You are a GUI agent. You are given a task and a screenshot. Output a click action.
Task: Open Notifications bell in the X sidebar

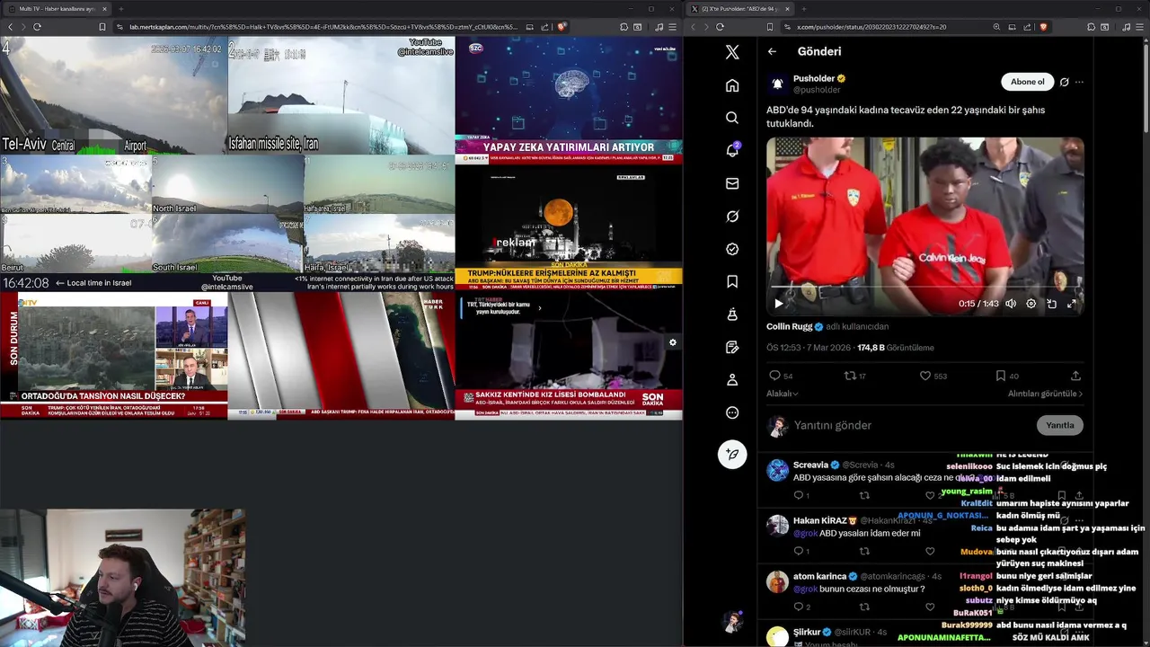(732, 150)
